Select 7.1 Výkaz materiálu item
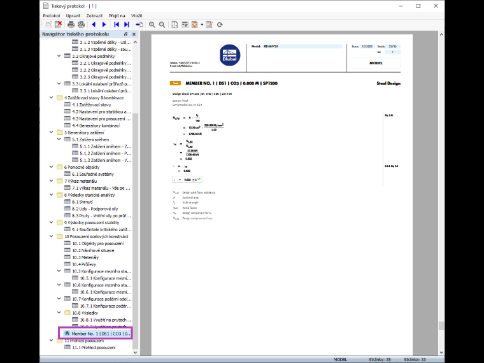Viewport: 484px width, 363px height. 101,188
